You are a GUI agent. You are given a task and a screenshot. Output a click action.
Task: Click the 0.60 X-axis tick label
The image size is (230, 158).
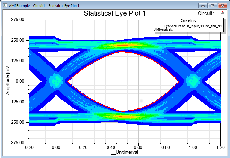pos(138,147)
